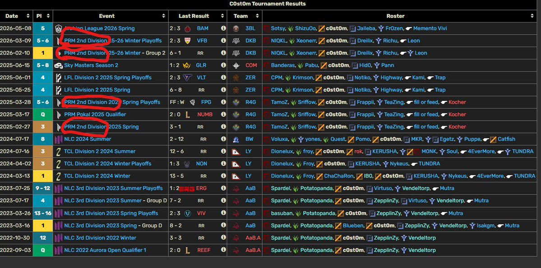This screenshot has height=268, width=541.
Task: Click the L logo beside NUMB
Action: coord(187,114)
